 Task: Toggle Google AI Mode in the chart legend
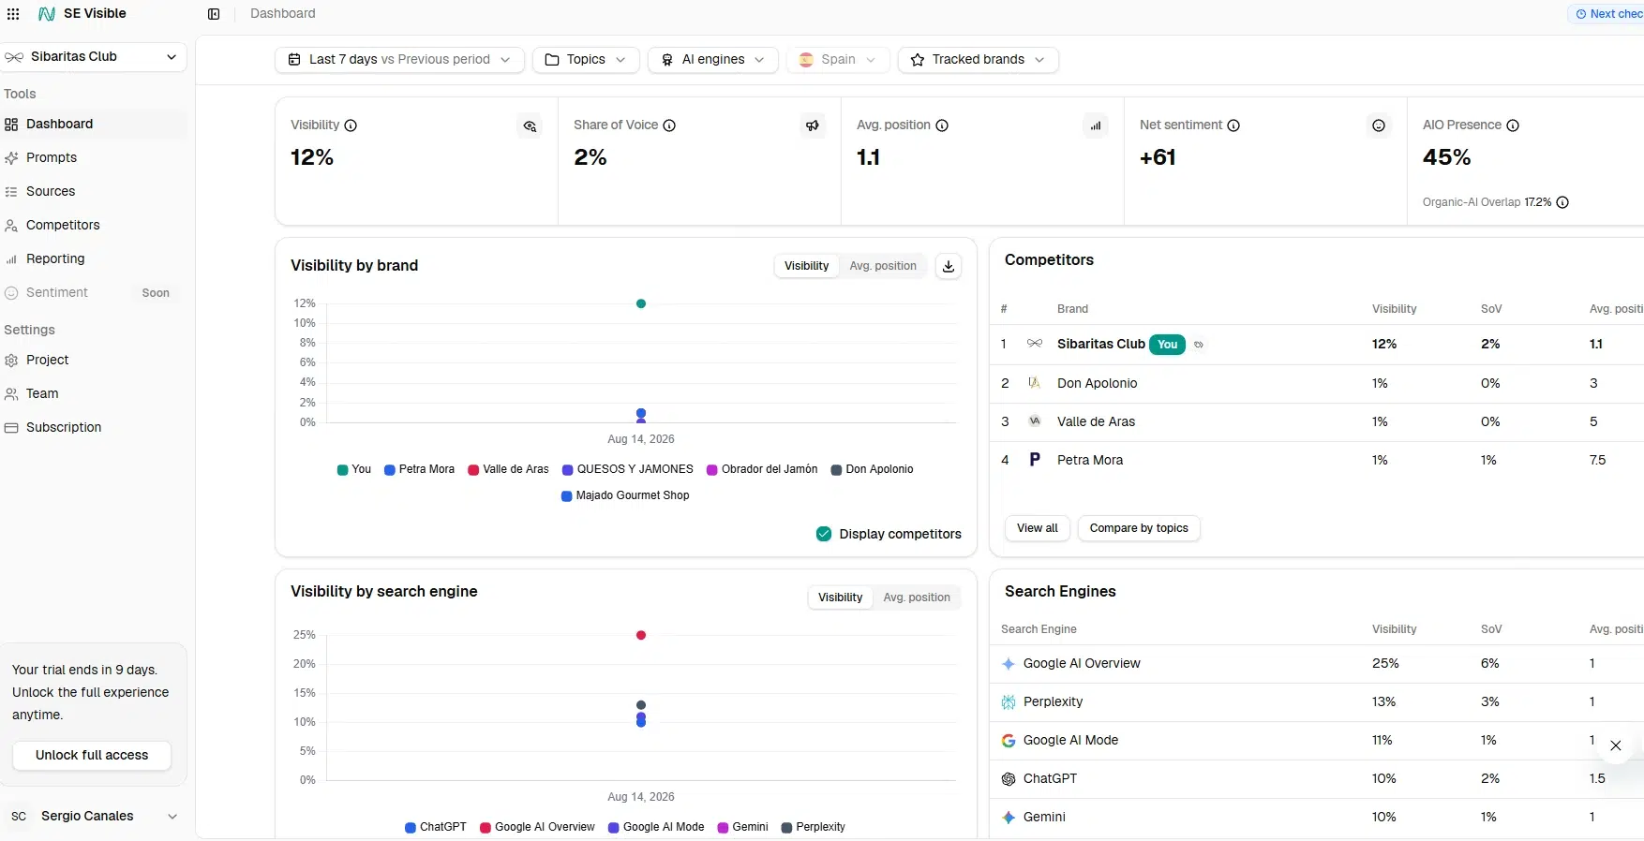pos(656,827)
